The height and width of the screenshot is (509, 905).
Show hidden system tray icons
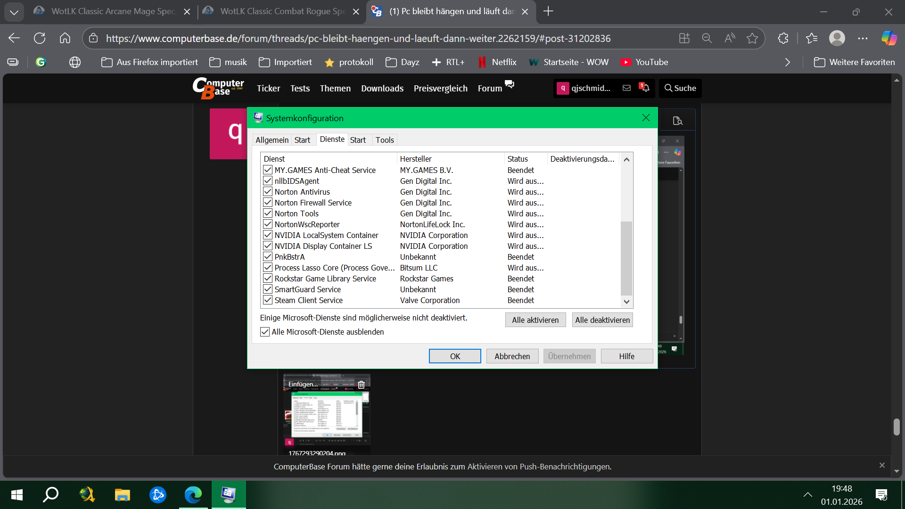pos(807,494)
